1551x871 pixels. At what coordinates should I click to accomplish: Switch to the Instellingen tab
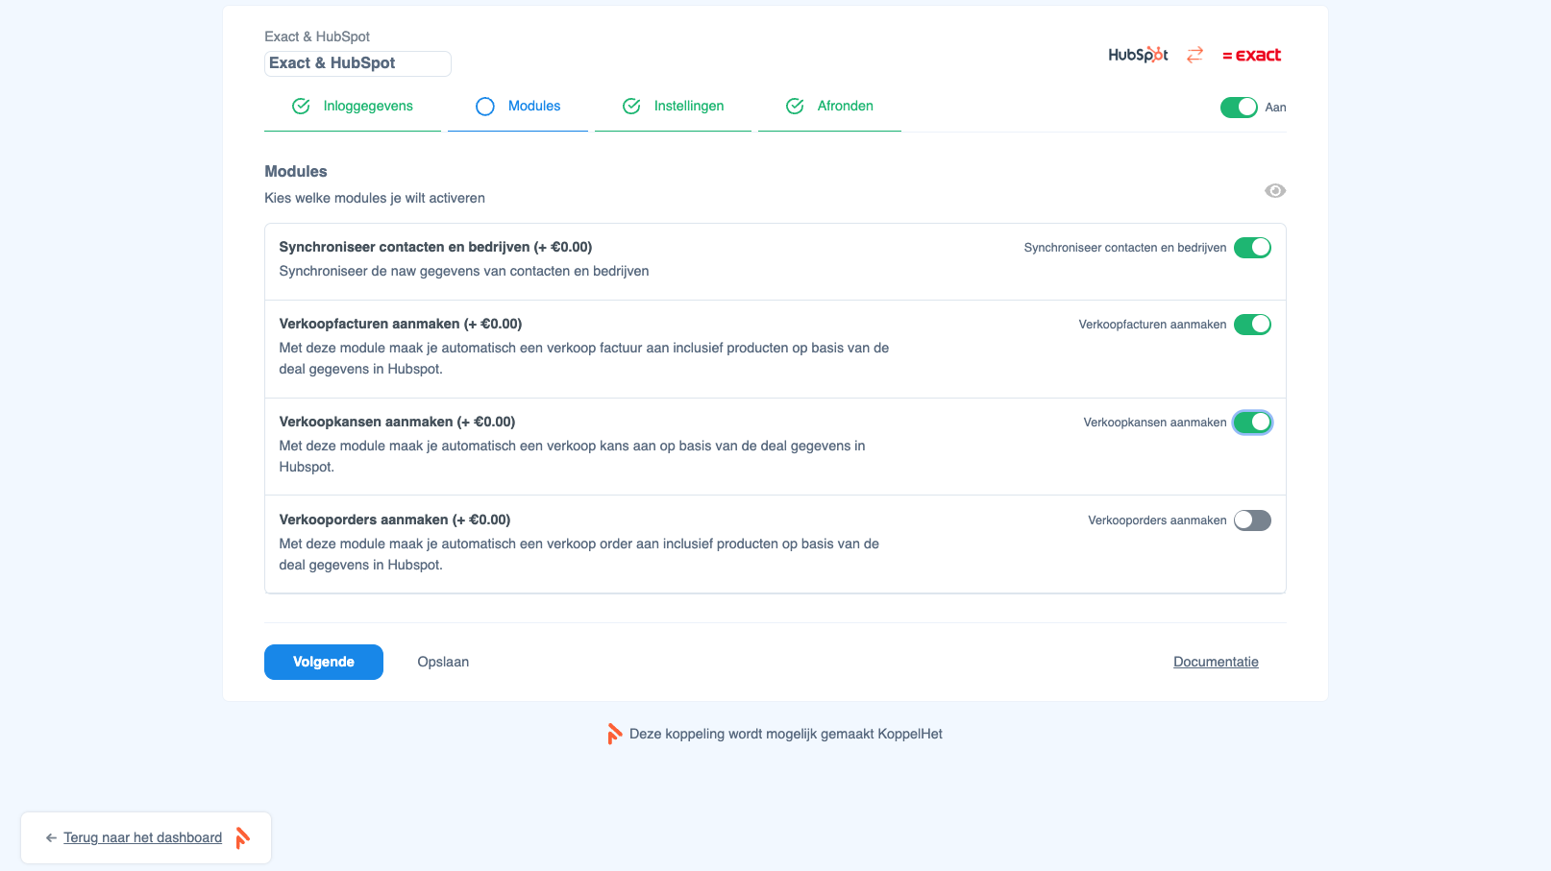click(x=688, y=106)
